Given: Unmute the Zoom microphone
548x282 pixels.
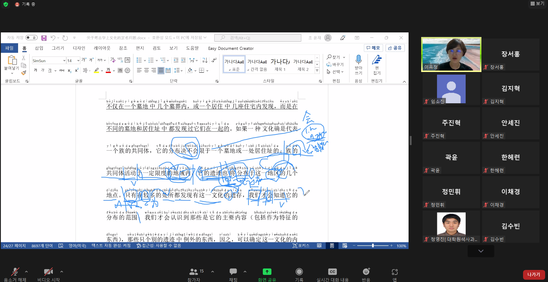Looking at the screenshot, I should point(15,272).
